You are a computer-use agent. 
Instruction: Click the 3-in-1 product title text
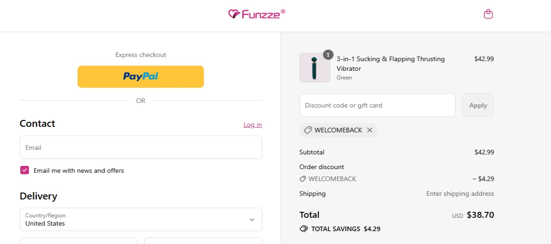click(x=390, y=63)
